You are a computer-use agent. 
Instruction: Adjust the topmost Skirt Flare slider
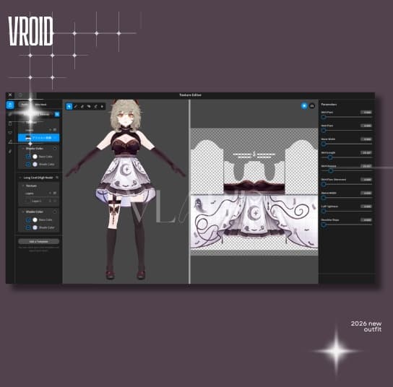point(324,117)
